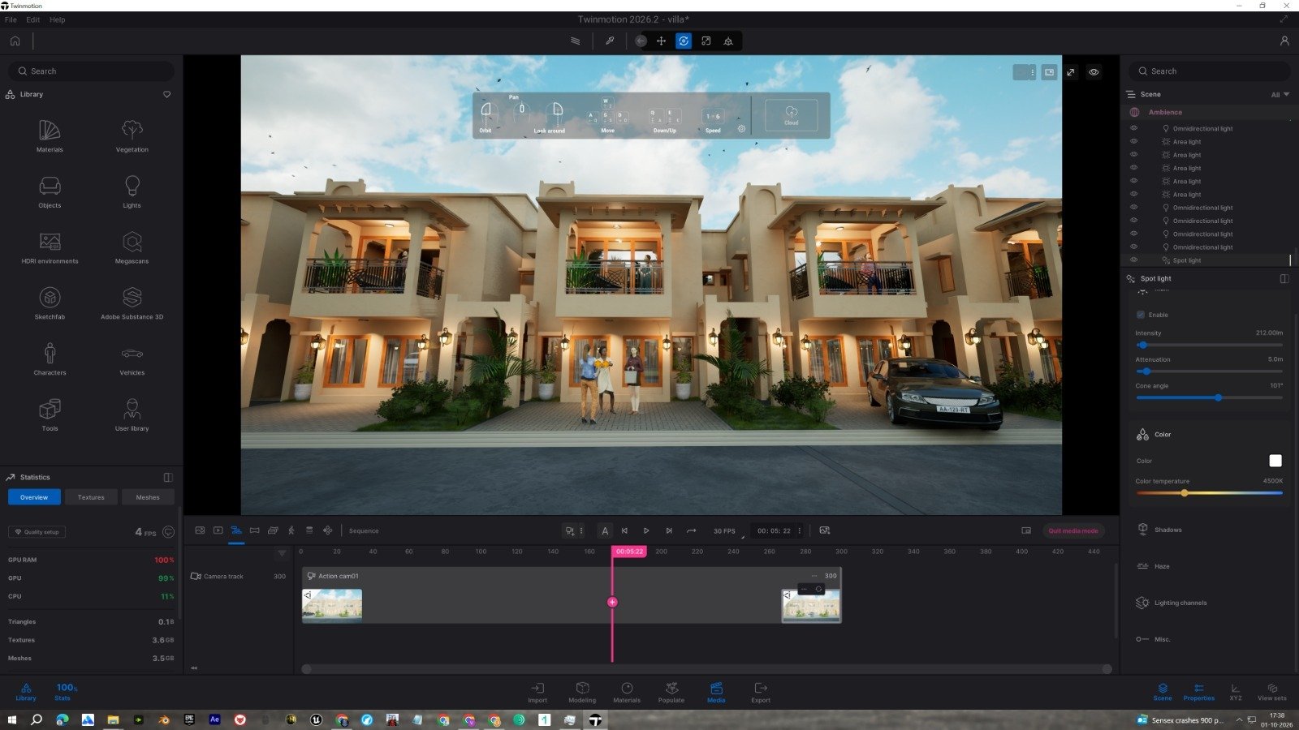Switch to the Textures statistics tab

click(x=91, y=497)
